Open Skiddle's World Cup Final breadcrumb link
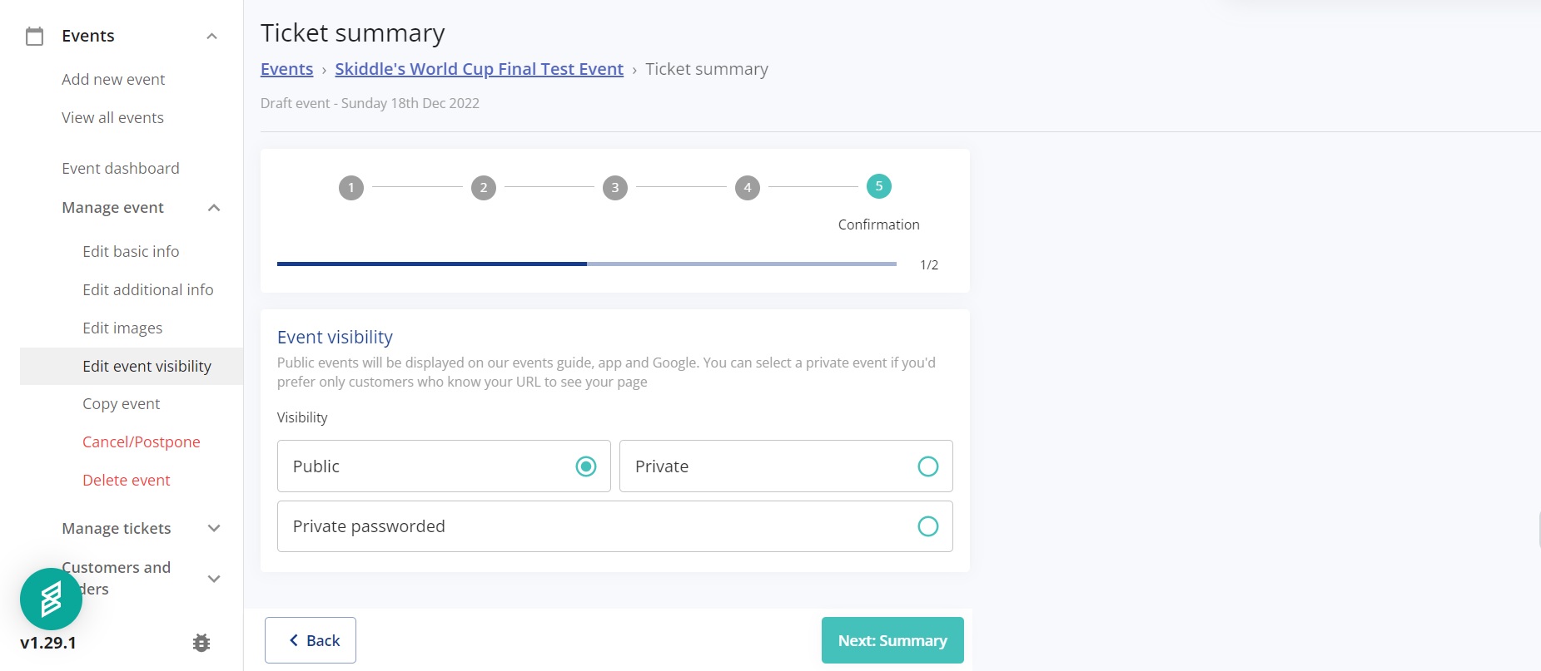Image resolution: width=1541 pixels, height=671 pixels. (x=479, y=69)
